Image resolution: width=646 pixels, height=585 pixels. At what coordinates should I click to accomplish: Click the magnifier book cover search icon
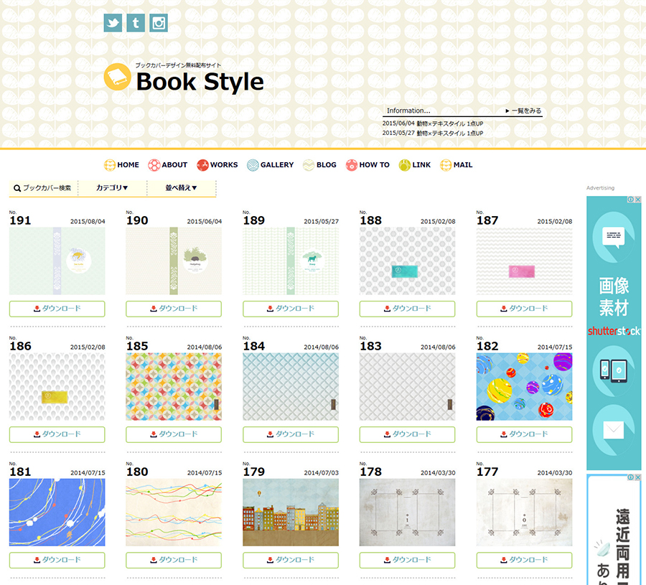(17, 188)
